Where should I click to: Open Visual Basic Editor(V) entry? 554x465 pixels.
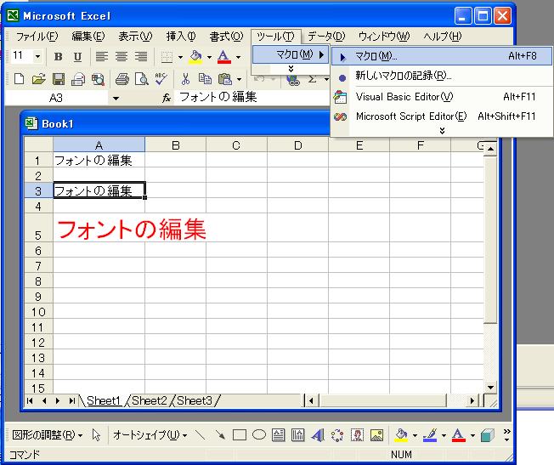[x=442, y=97]
